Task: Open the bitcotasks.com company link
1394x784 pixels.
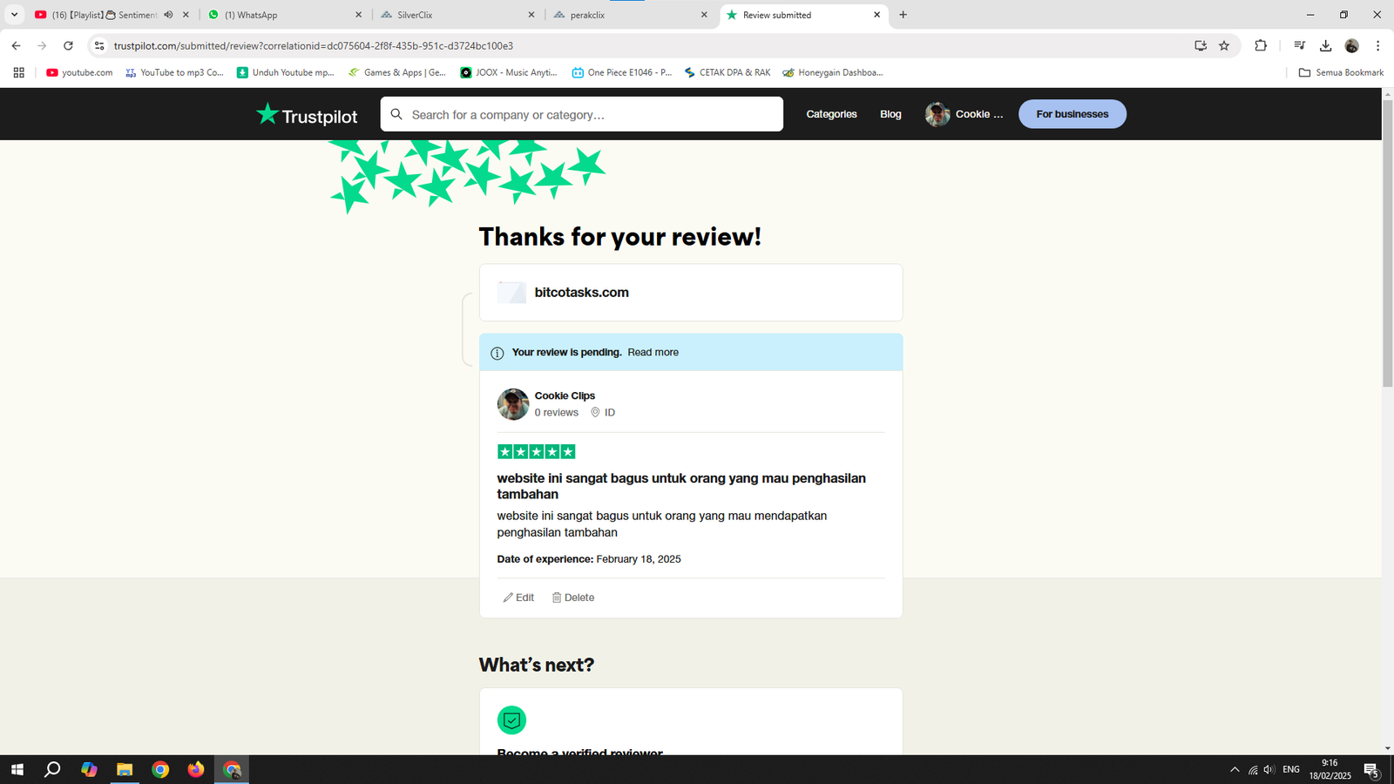Action: [581, 293]
